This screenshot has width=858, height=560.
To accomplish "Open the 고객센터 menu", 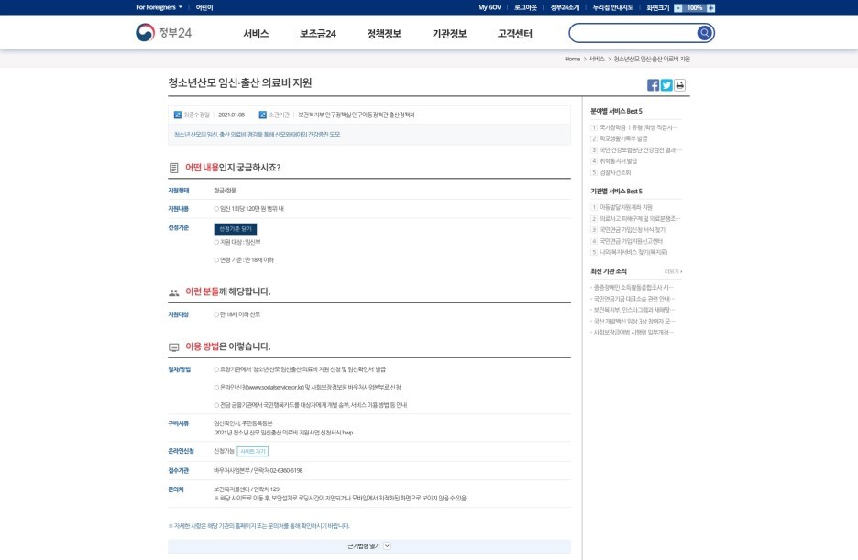I will point(515,34).
